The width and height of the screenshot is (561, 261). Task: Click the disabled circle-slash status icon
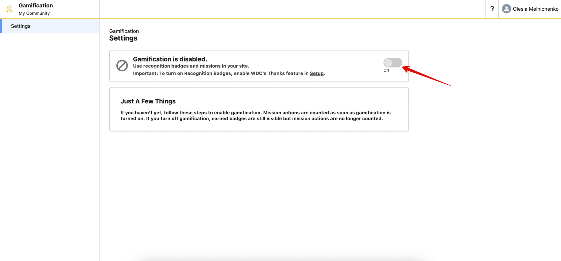[x=122, y=66]
